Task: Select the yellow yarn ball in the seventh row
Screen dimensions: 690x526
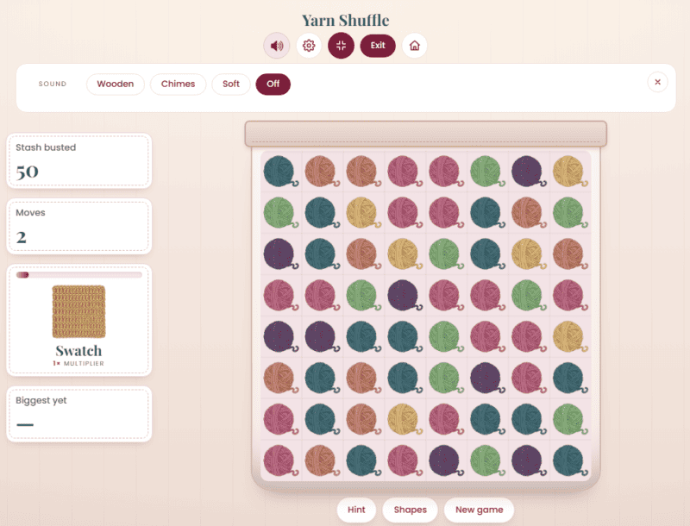Action: (405, 419)
